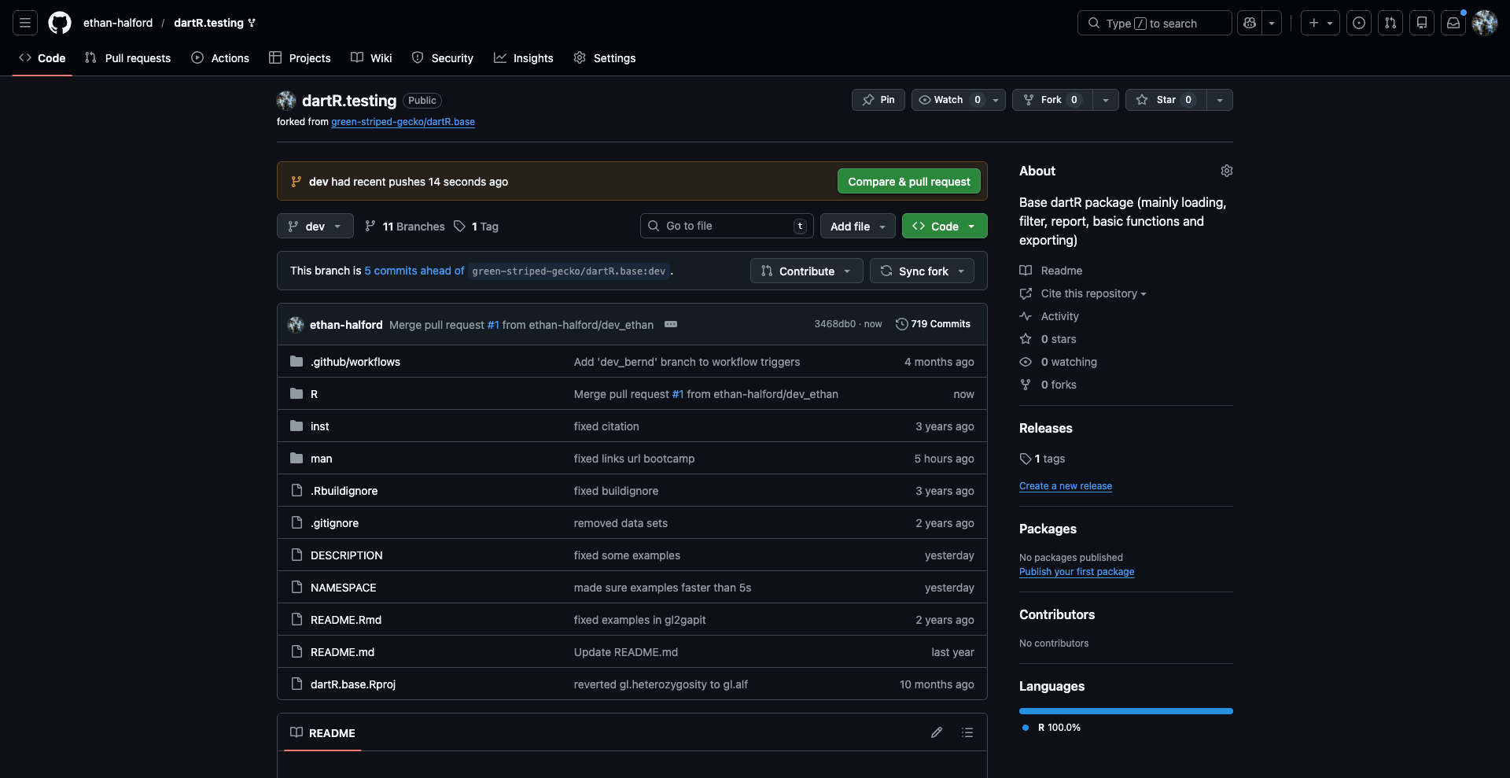Screen dimensions: 1510x778
Task: Click Compare & pull request button
Action: [908, 182]
